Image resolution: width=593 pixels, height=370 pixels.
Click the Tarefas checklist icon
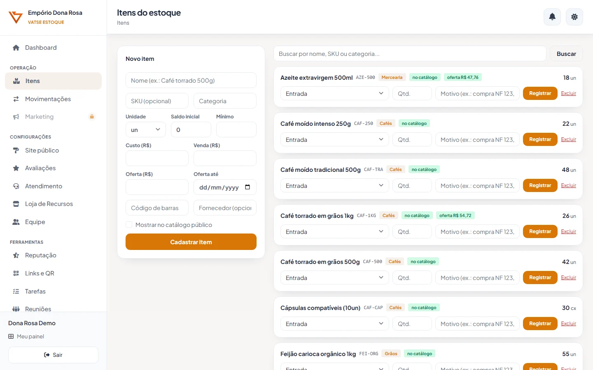tap(16, 291)
